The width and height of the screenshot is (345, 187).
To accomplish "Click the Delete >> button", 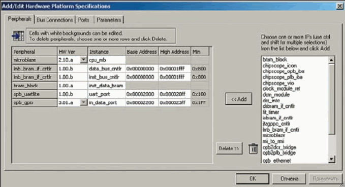I will pos(229,148).
